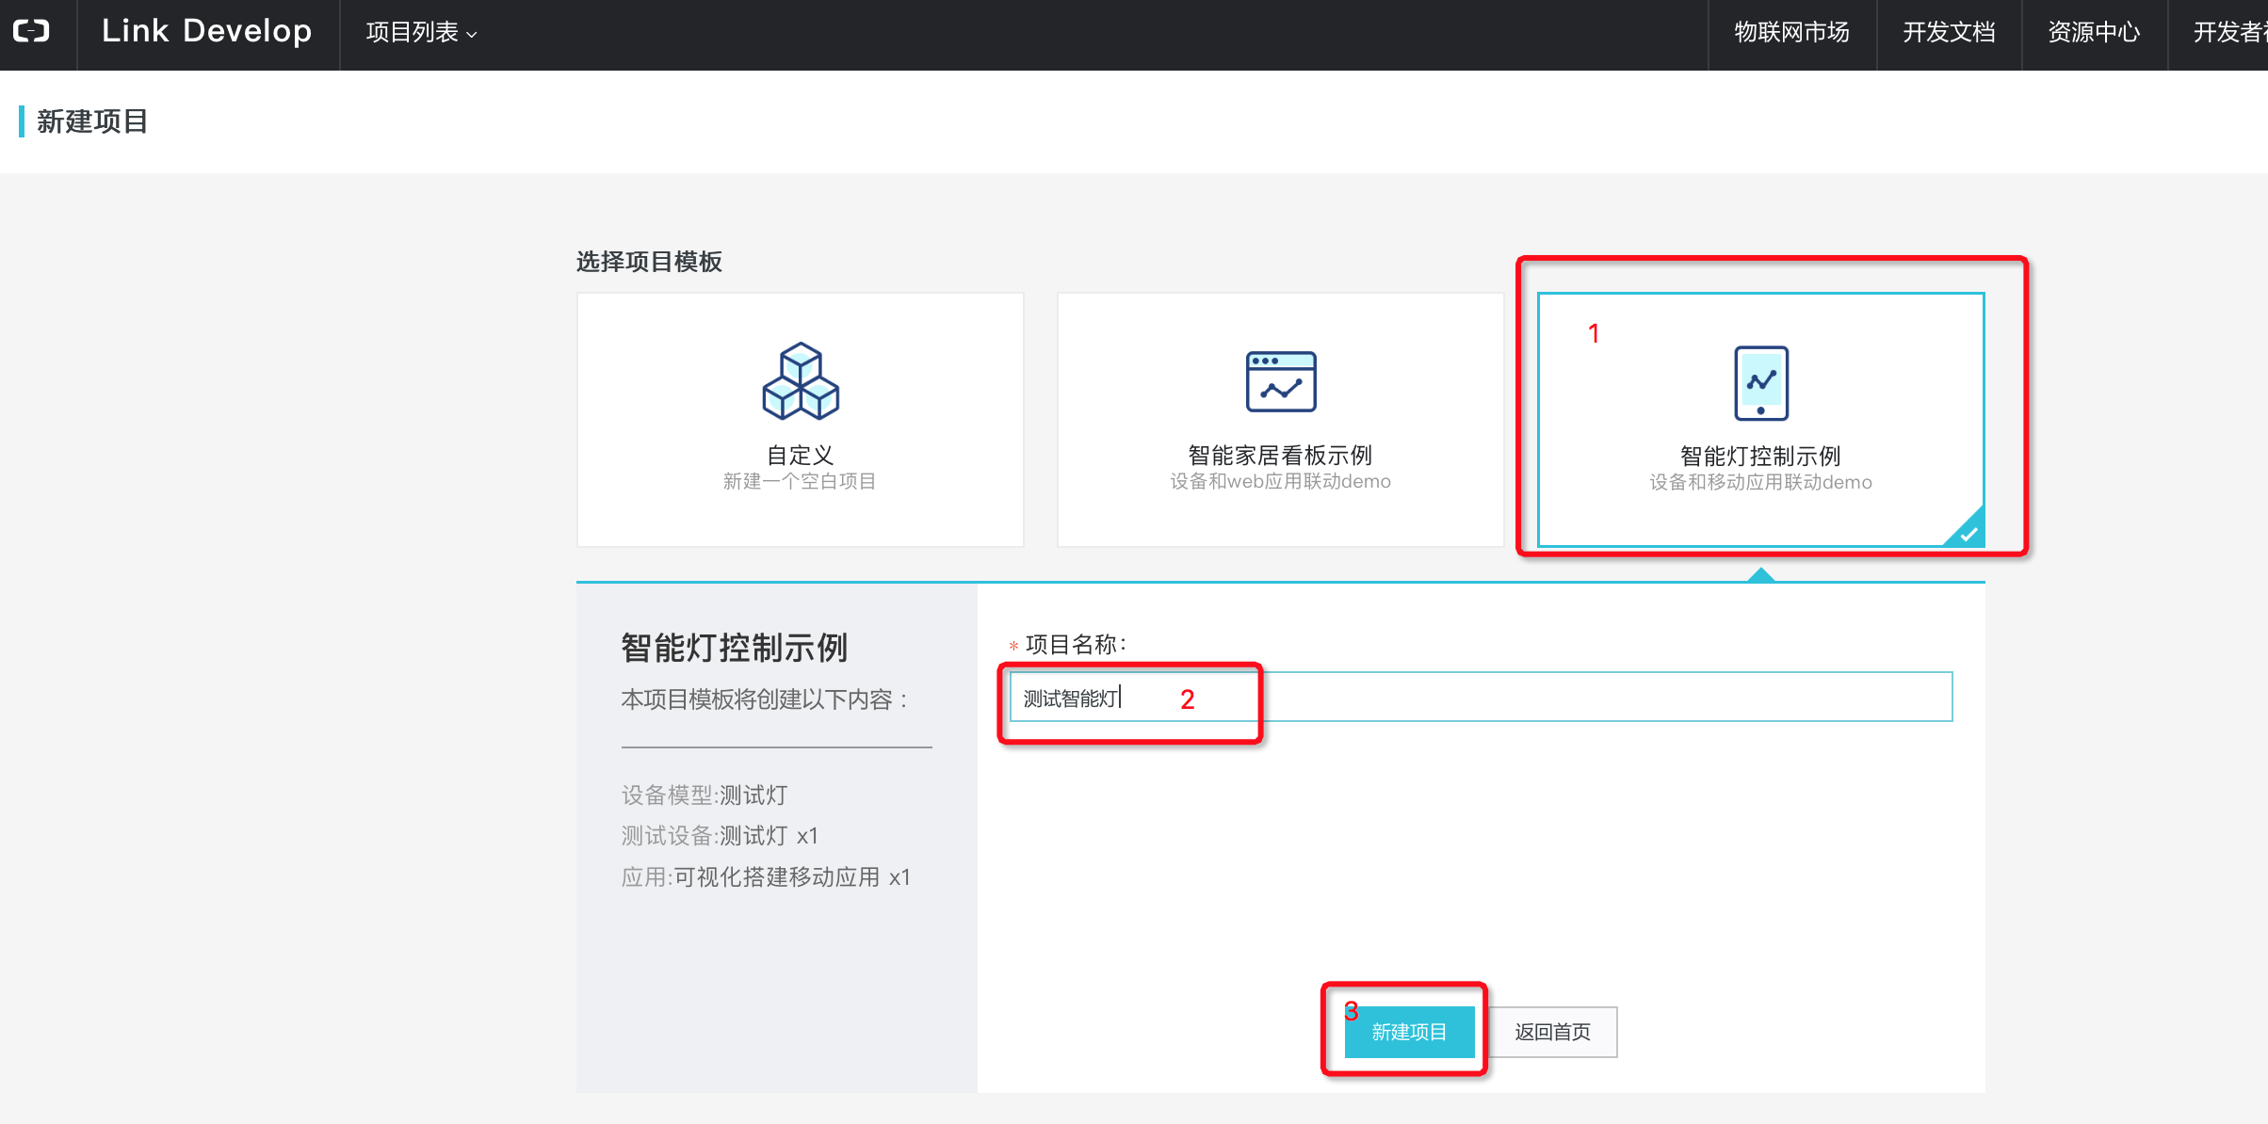The height and width of the screenshot is (1124, 2268).
Task: Choose the 智能灯控制示例 template card title
Action: point(1760,457)
